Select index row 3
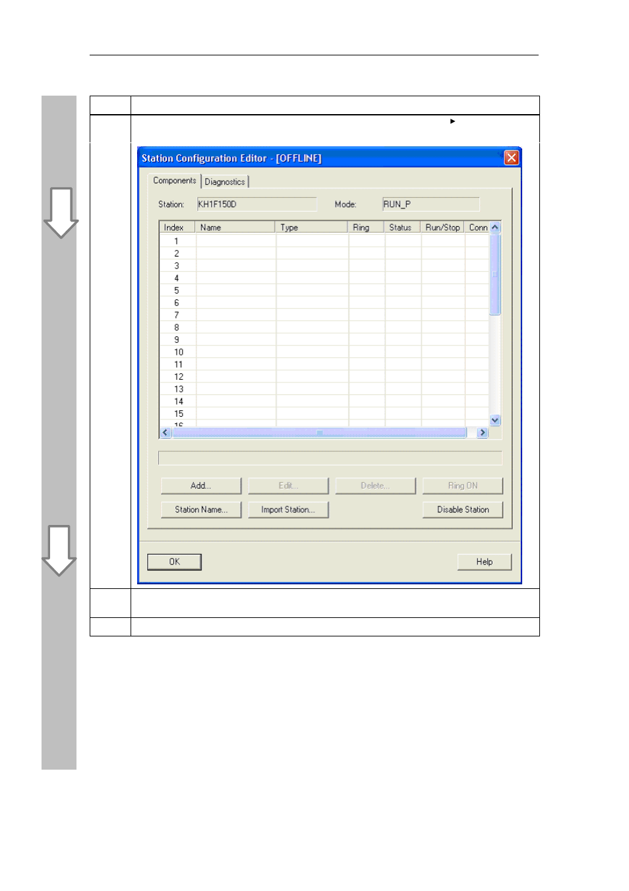This screenshot has width=629, height=891. click(324, 266)
